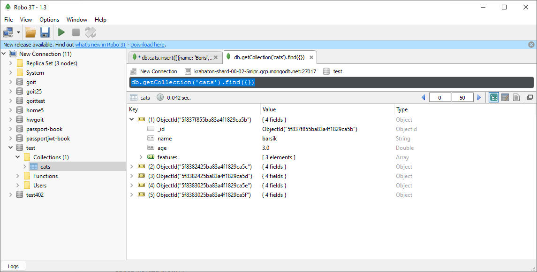Screen dimensions: 537x272
Task: Click the Stop execution icon
Action: 76,32
